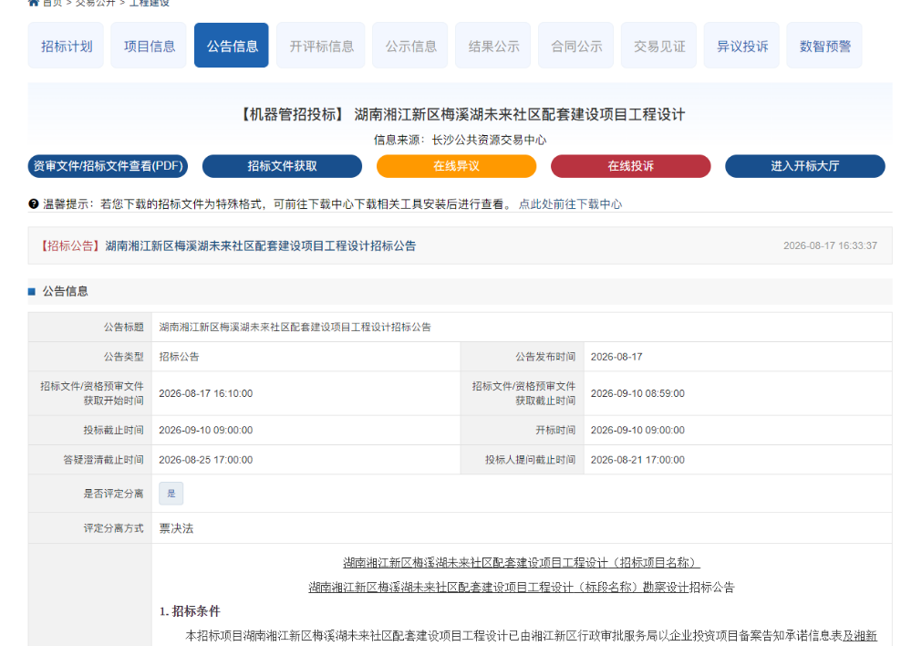Open the 结果公示 tab
Viewport: 922px width, 646px height.
[493, 46]
